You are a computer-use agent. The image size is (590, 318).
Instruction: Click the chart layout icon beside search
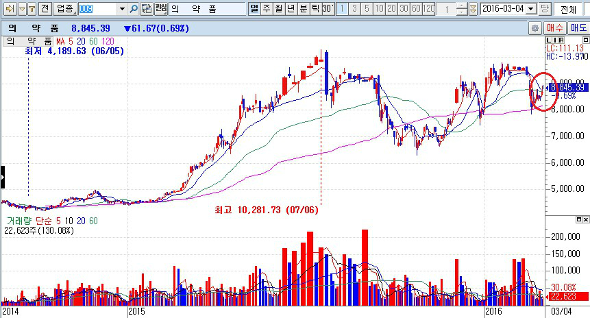(145, 9)
